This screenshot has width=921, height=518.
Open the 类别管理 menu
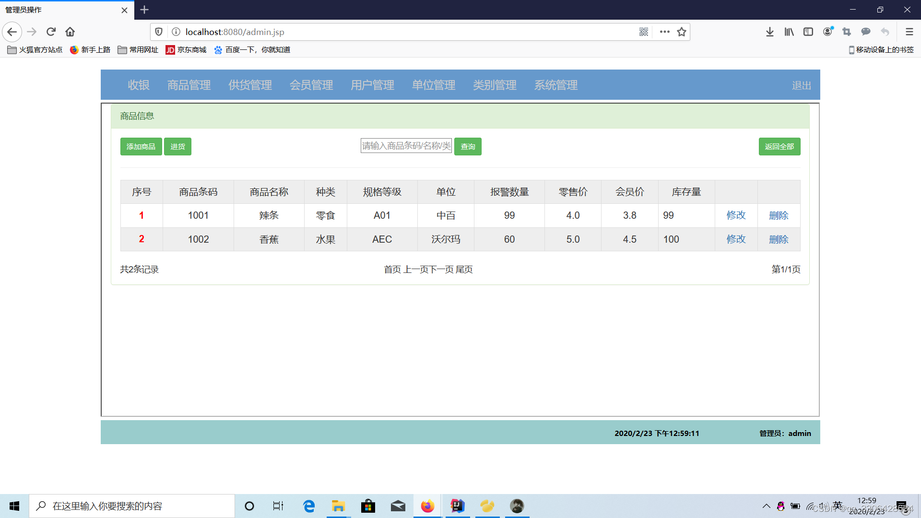495,85
